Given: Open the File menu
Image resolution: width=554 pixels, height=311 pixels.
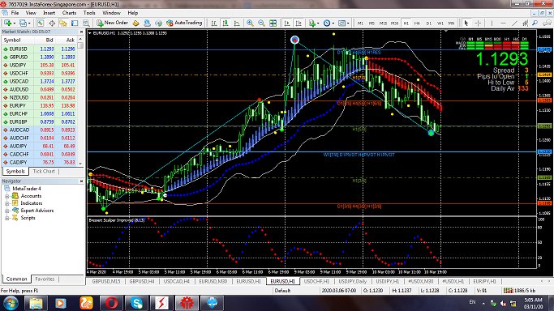Looking at the screenshot, I should [15, 13].
